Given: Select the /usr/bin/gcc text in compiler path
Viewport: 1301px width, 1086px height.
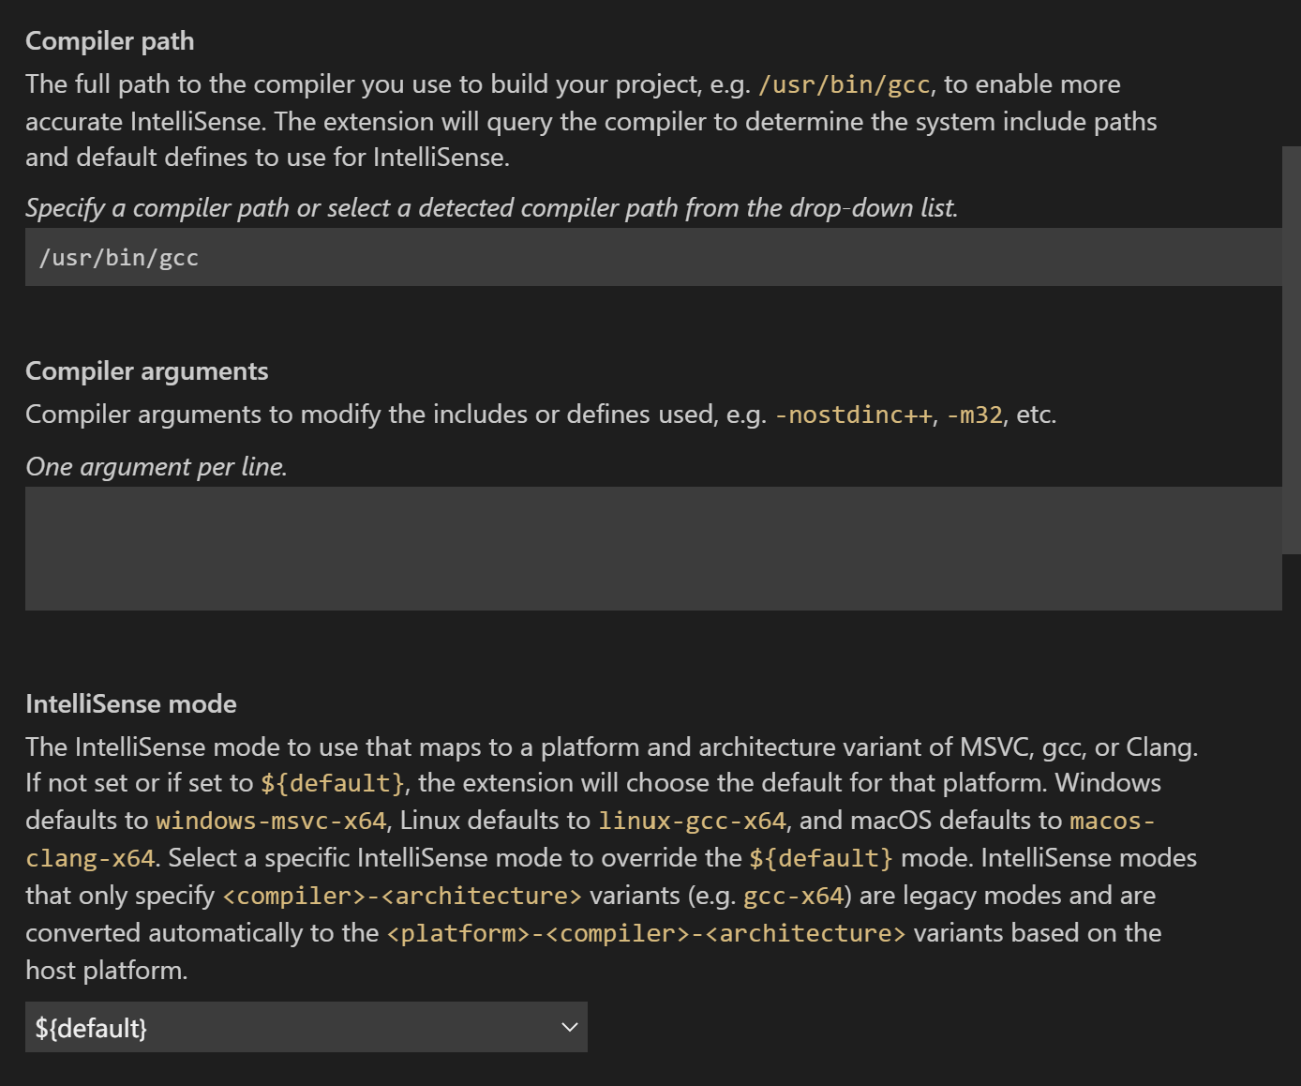Looking at the screenshot, I should click(x=119, y=256).
